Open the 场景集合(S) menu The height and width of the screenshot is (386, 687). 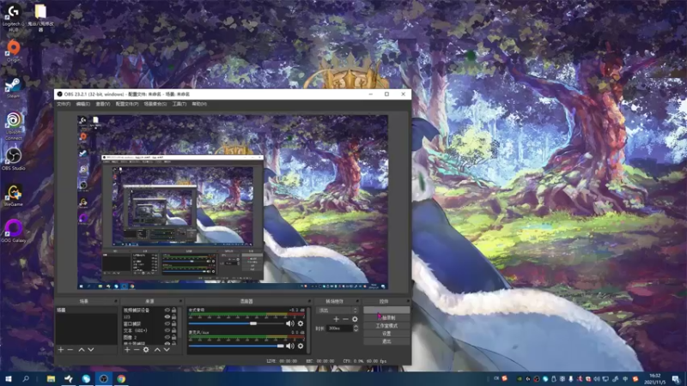[155, 104]
